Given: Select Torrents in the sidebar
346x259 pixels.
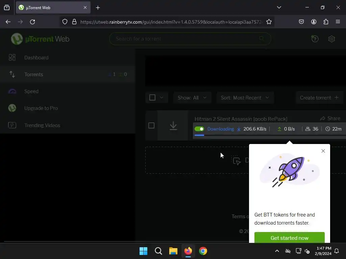Looking at the screenshot, I should [x=67, y=75].
